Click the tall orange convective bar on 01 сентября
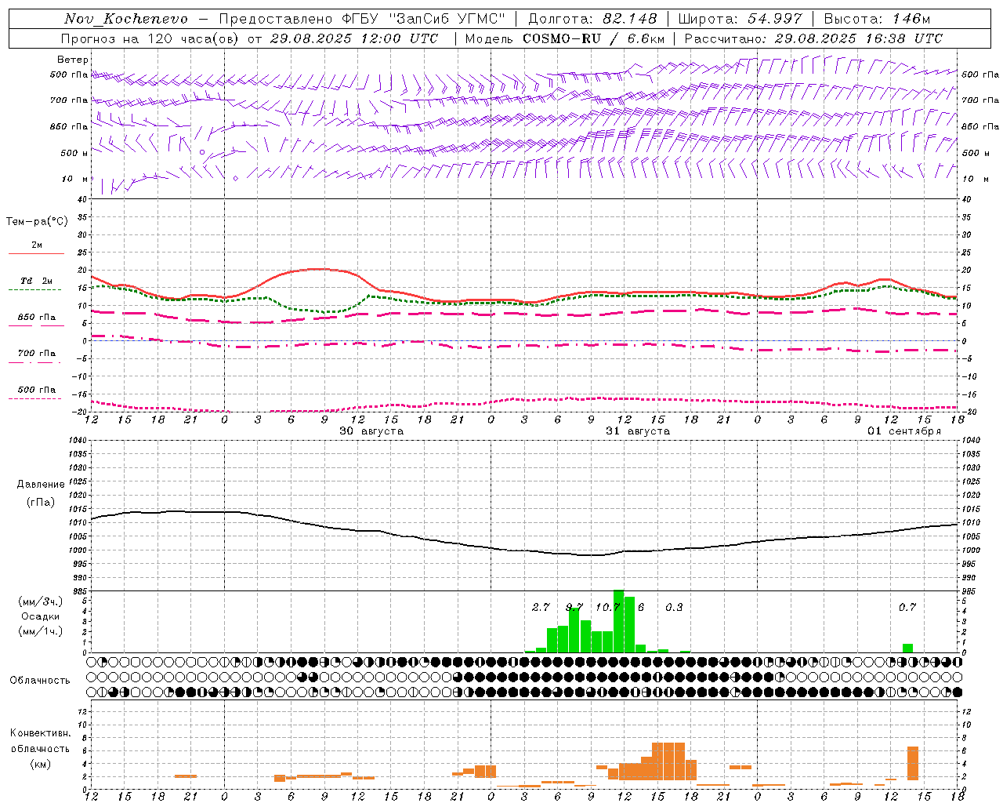The height and width of the screenshot is (803, 1003). point(913,763)
